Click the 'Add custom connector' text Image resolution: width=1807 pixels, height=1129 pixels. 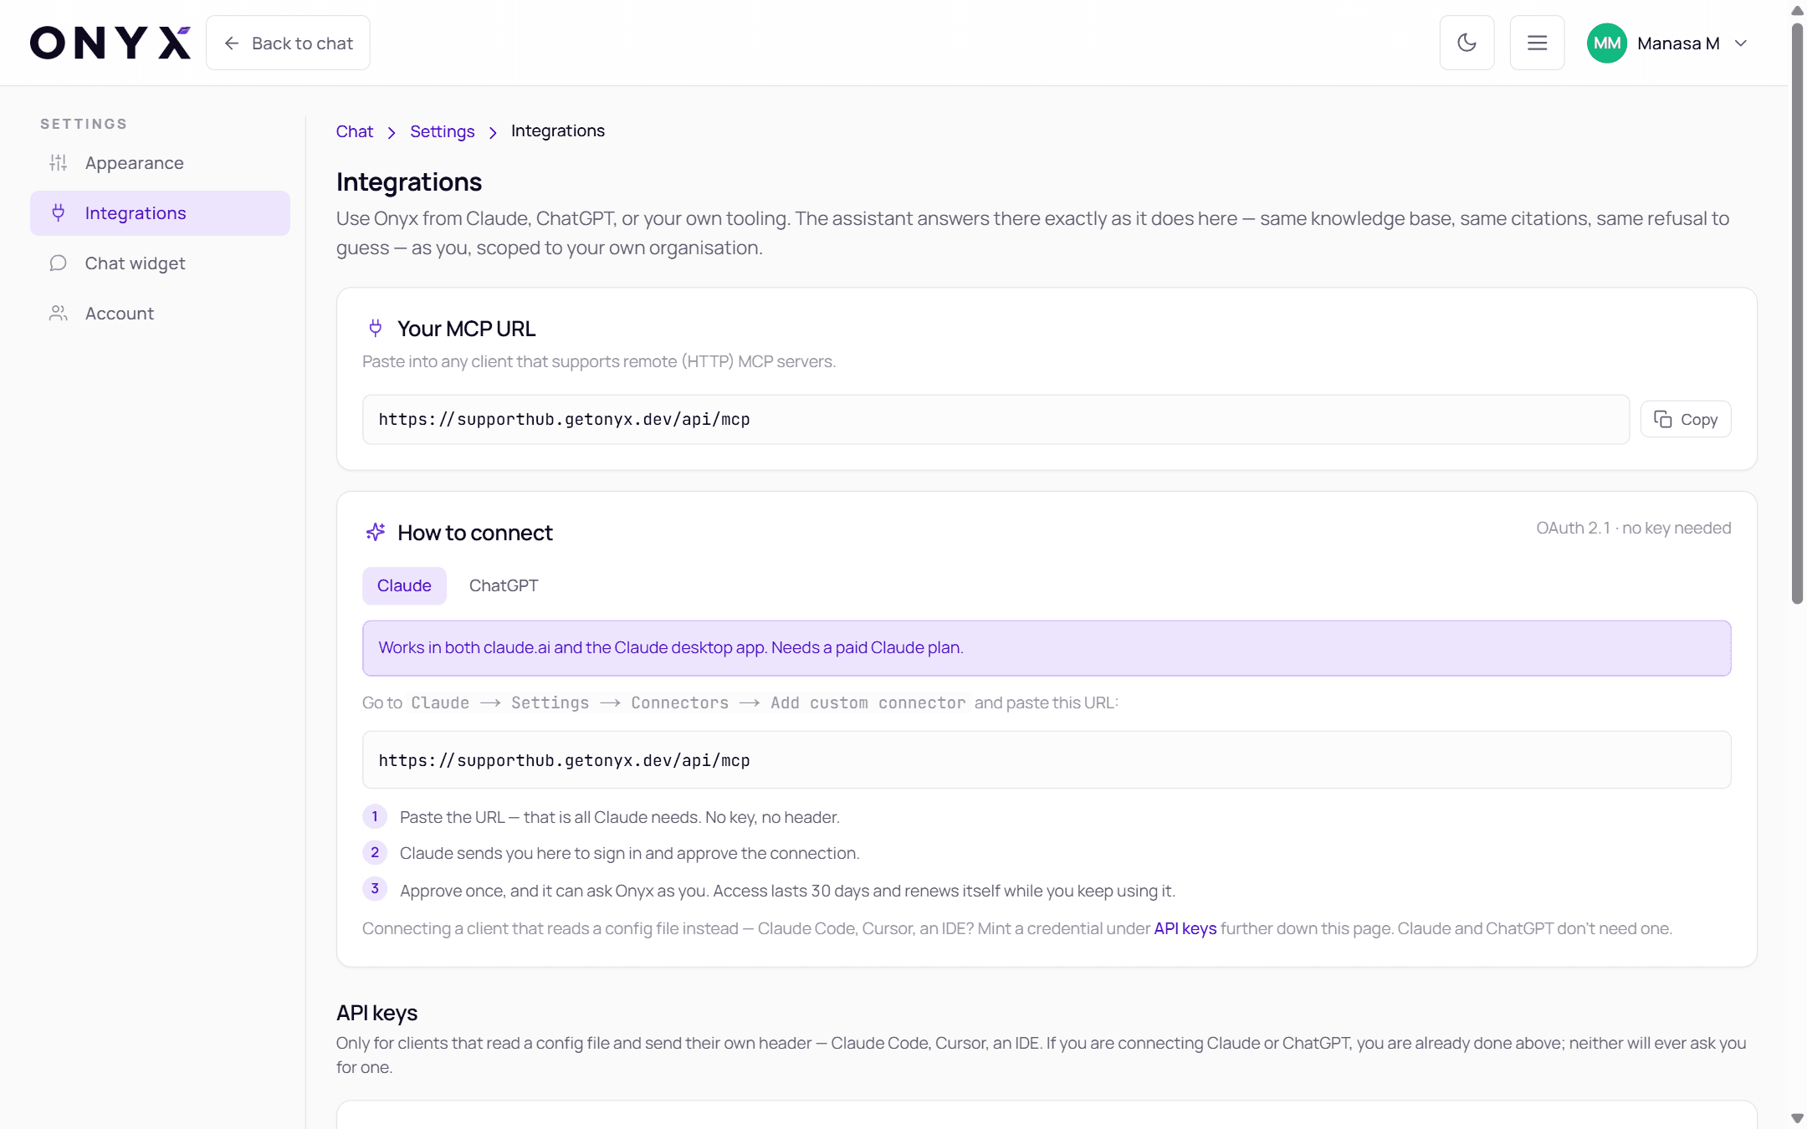(x=868, y=702)
